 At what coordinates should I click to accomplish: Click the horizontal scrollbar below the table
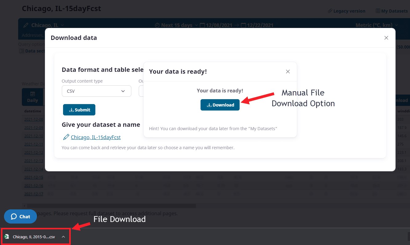pyautogui.click(x=111, y=205)
